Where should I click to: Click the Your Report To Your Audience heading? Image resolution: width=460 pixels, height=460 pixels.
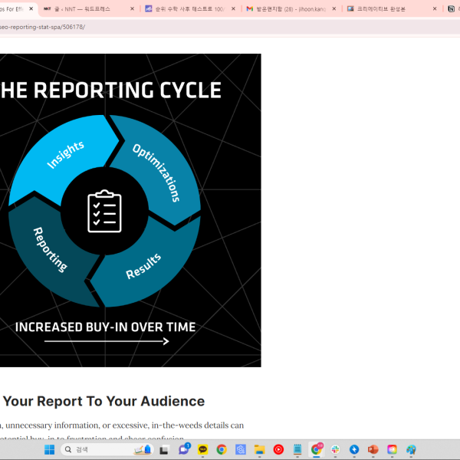click(103, 401)
